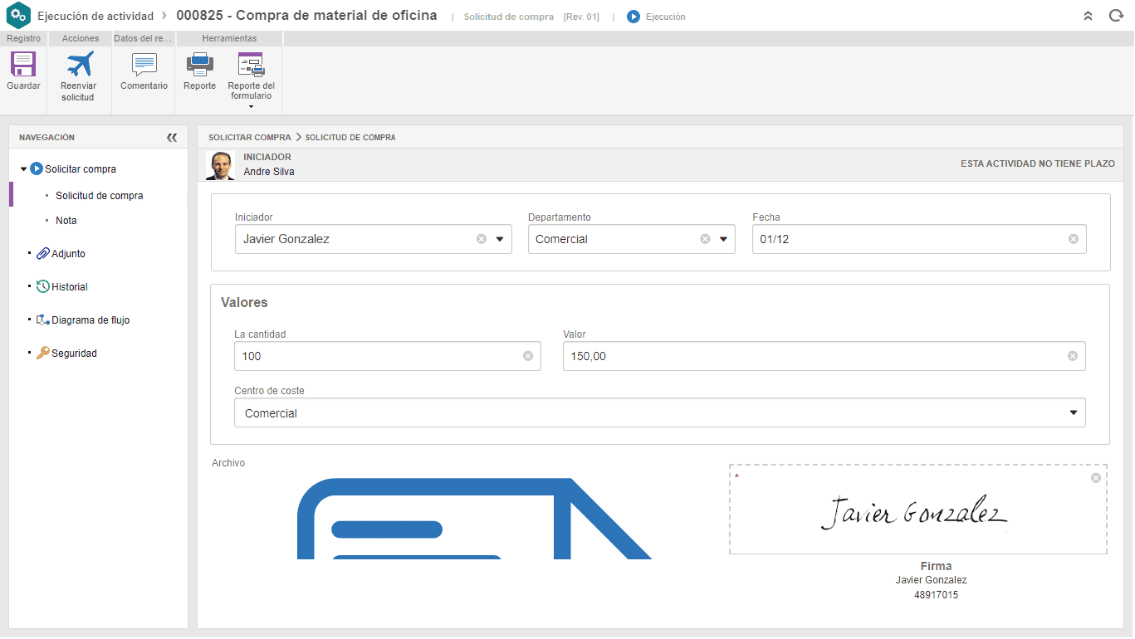Image resolution: width=1135 pixels, height=639 pixels.
Task: Collapse the Navegación panel with the chevron
Action: click(172, 137)
